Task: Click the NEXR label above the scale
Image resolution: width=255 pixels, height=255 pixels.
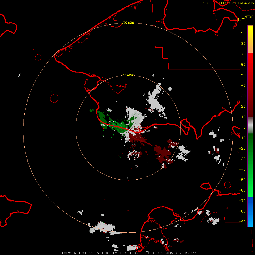Action: 249,17
